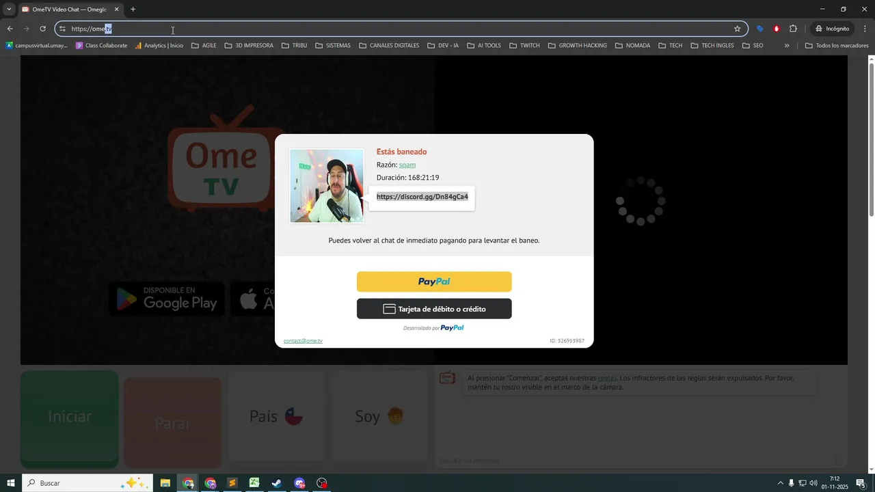Open the País country selector

point(276,416)
